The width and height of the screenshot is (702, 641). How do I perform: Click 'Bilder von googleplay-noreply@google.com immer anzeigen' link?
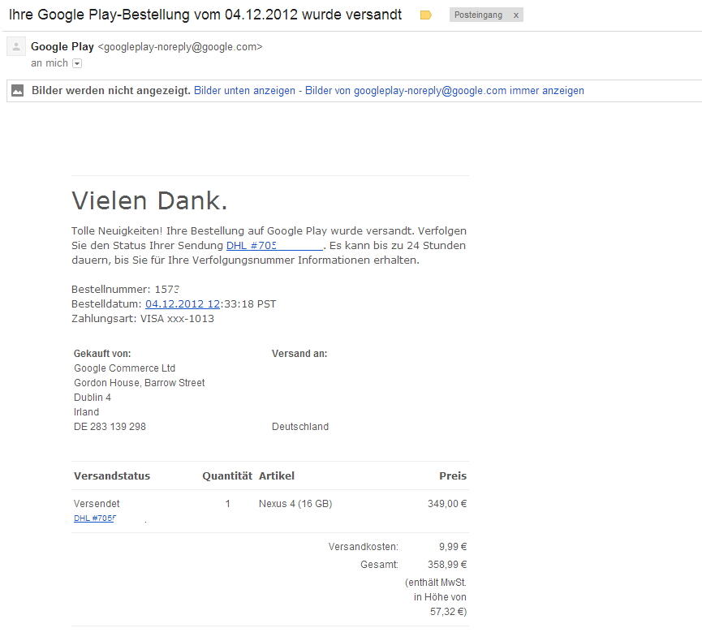click(x=445, y=90)
